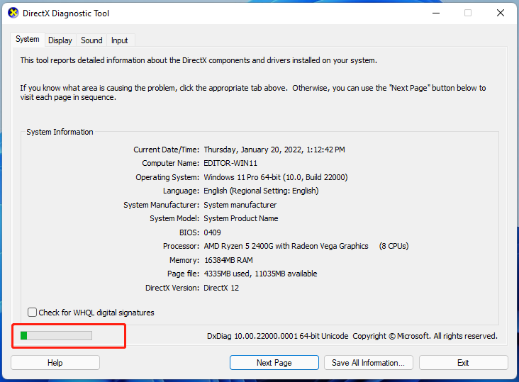
Task: Click the English language value
Action: pos(261,191)
